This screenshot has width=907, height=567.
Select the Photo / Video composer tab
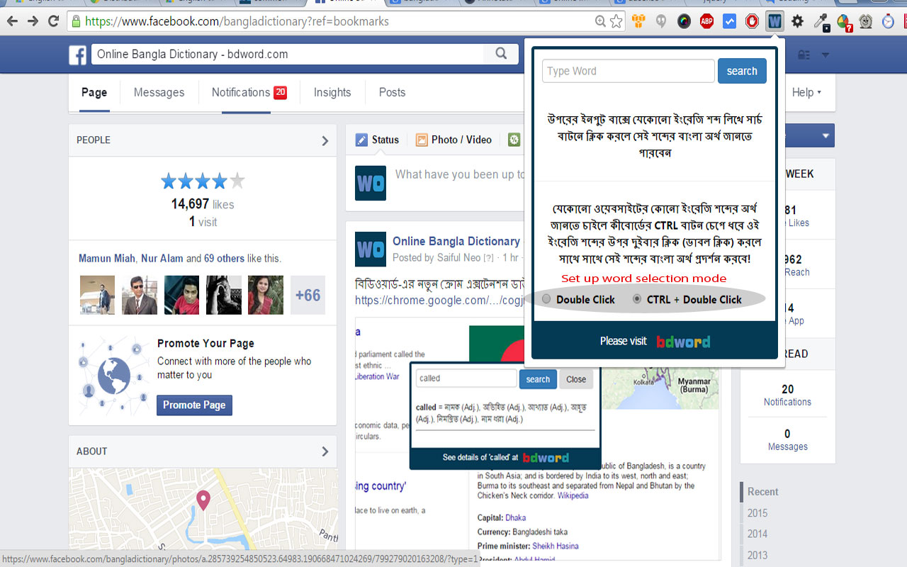pyautogui.click(x=453, y=140)
